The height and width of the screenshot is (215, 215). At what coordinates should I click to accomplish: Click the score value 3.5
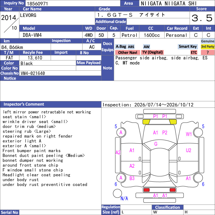point(202,18)
